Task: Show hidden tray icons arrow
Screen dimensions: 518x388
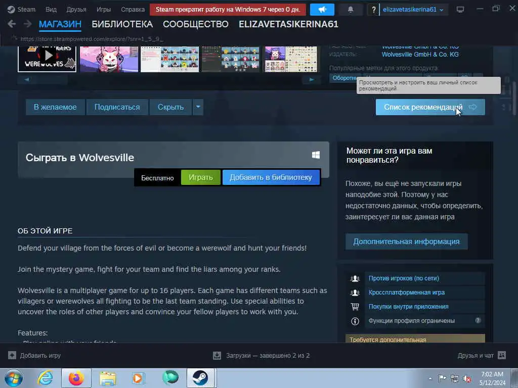Action: pyautogui.click(x=430, y=378)
